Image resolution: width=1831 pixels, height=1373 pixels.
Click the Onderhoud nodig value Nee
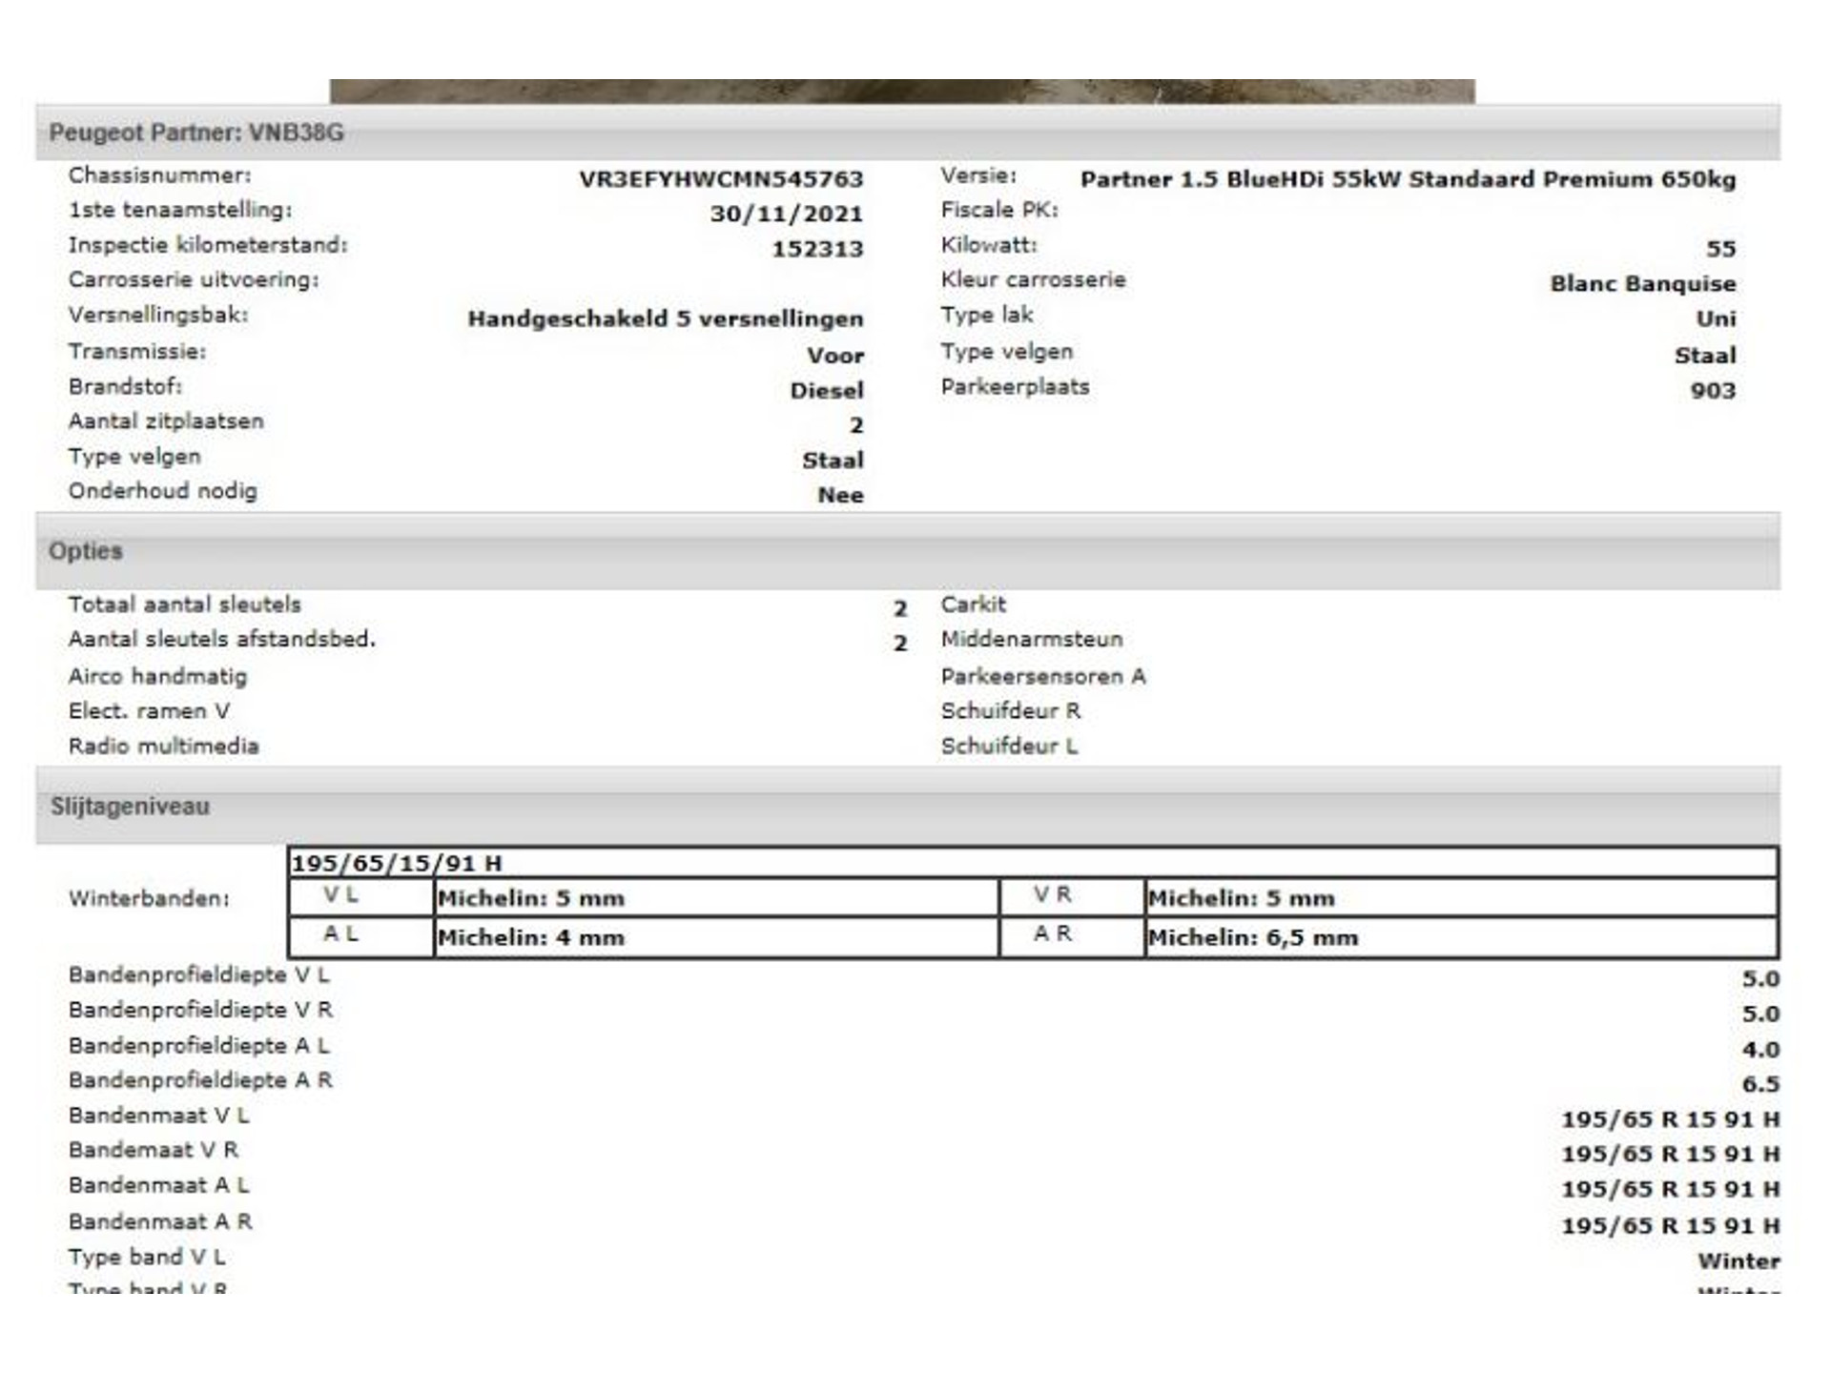[840, 496]
